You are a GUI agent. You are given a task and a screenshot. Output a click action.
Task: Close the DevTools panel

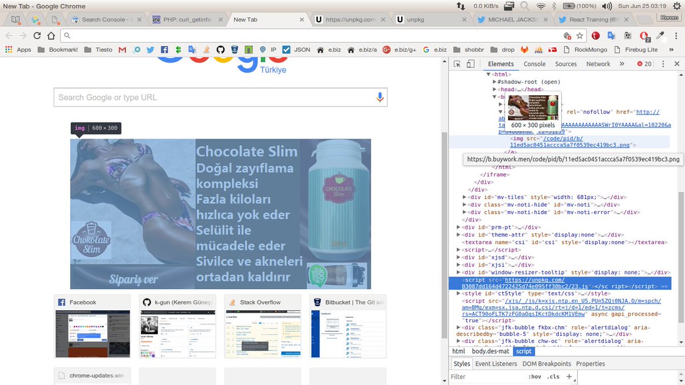click(x=676, y=64)
